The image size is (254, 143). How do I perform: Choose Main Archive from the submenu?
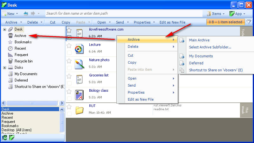[199, 40]
